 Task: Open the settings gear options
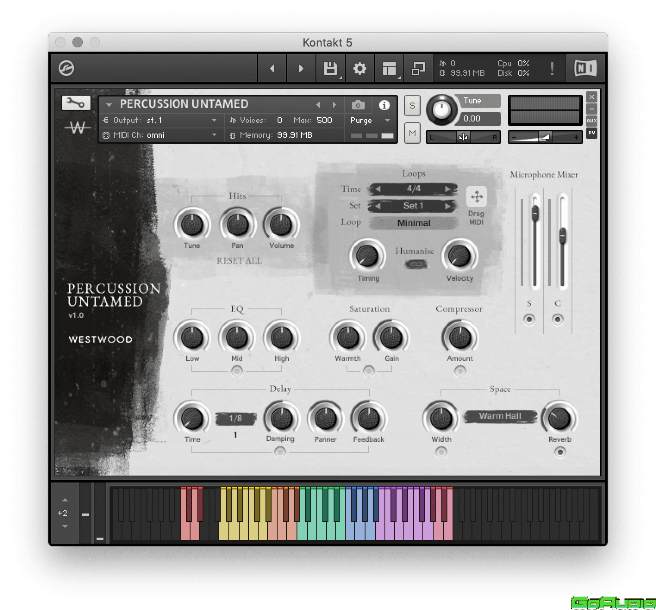359,68
